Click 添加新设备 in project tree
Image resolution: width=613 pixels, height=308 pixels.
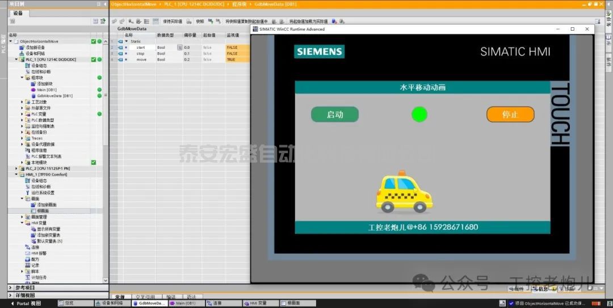click(35, 48)
